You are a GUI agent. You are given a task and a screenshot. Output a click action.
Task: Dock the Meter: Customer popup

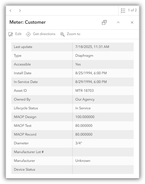(104, 22)
